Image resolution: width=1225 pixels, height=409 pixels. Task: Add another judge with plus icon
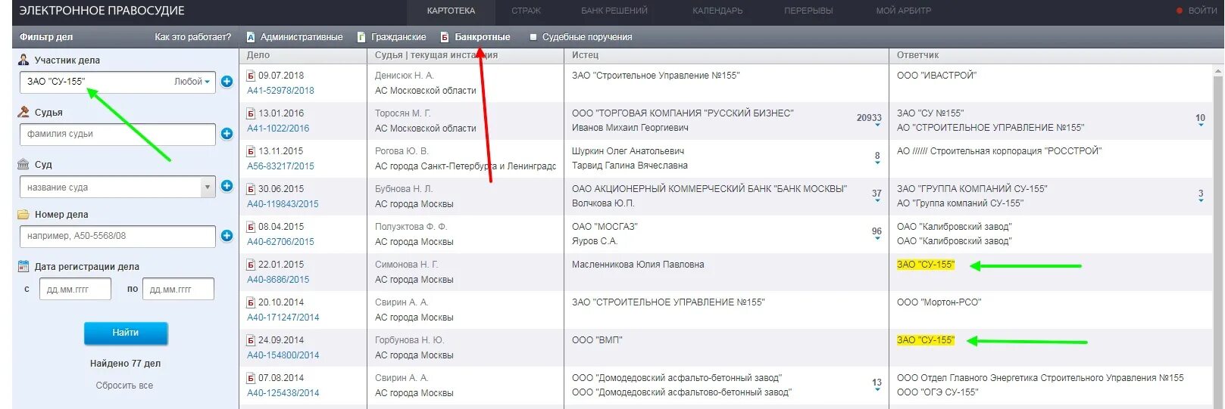[227, 134]
